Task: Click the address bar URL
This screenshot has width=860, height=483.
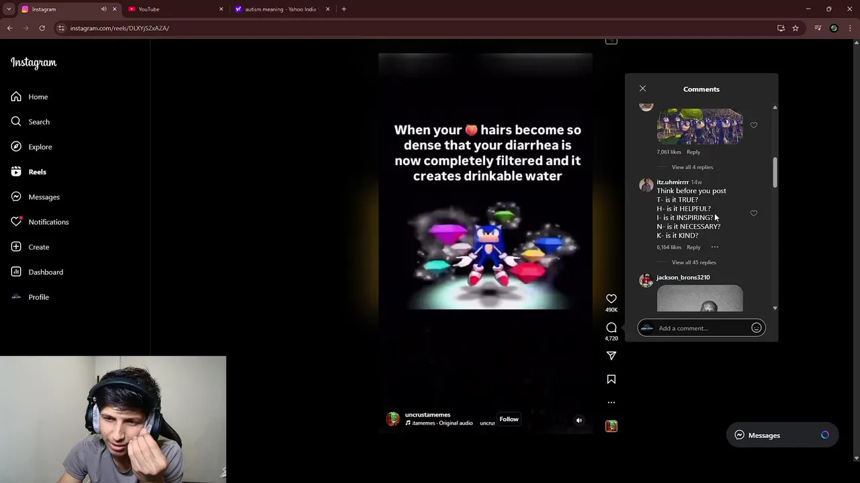Action: [x=120, y=28]
